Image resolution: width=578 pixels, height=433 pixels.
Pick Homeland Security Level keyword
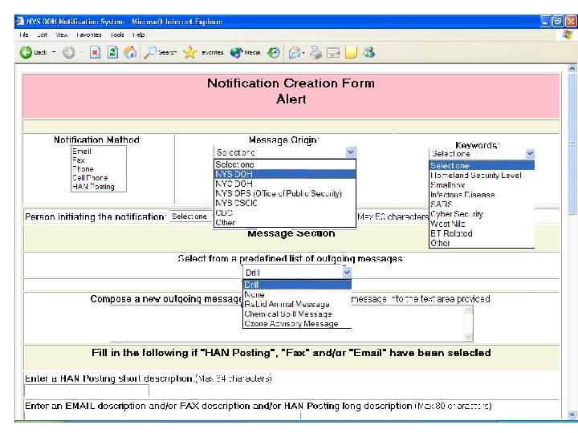point(482,176)
